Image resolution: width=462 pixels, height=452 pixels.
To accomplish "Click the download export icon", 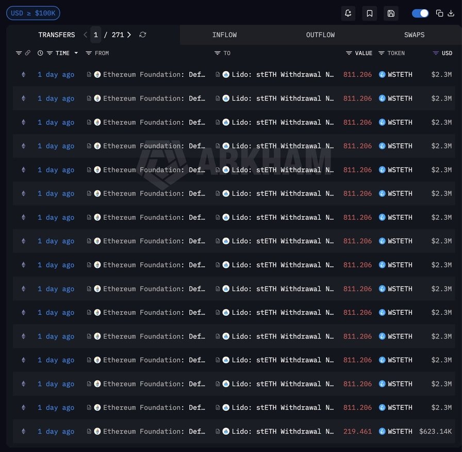I will [x=451, y=13].
